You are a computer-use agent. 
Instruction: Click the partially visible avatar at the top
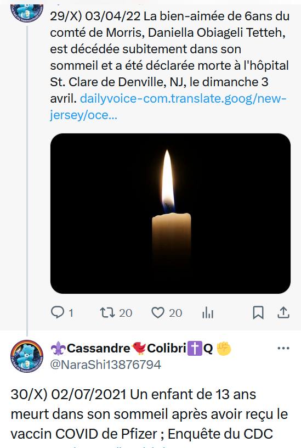click(x=27, y=13)
